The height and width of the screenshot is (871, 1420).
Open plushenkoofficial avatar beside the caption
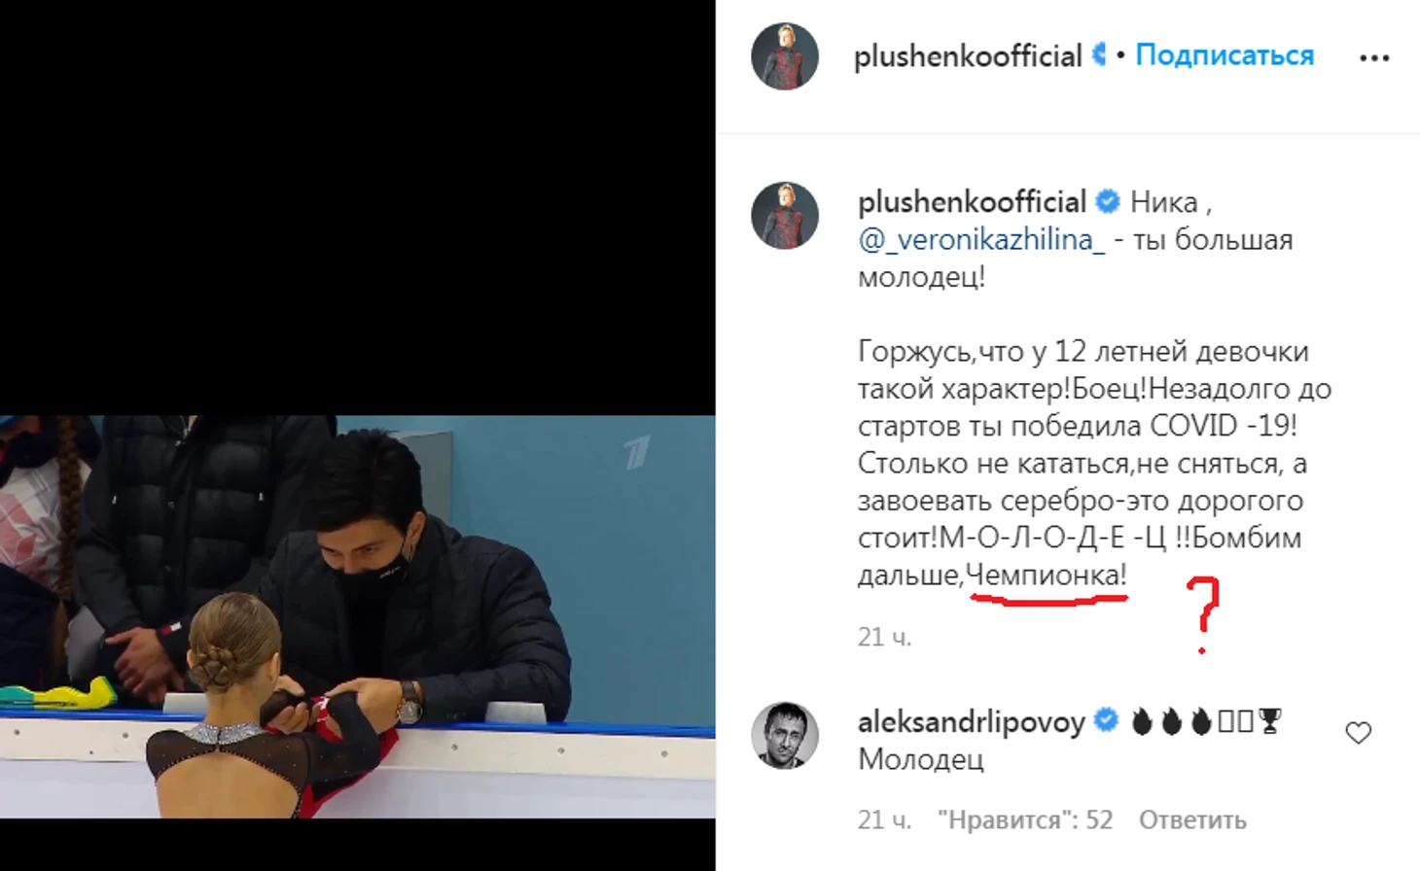tap(785, 216)
